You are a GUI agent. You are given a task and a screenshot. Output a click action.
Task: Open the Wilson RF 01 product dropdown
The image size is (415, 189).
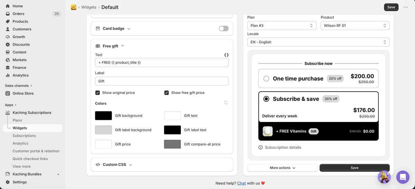[355, 26]
